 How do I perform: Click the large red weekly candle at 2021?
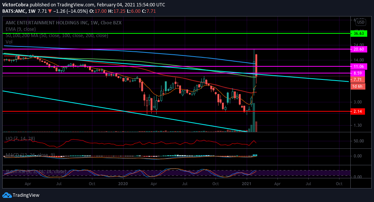[256, 66]
